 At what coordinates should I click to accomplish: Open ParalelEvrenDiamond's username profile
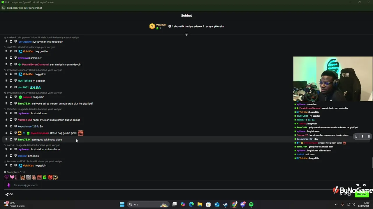click(x=35, y=64)
